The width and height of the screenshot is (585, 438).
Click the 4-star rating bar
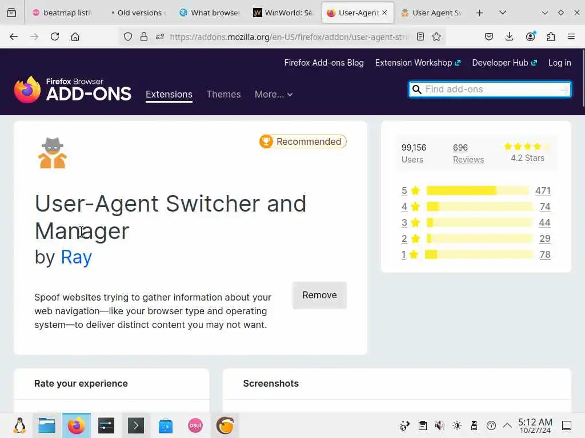tap(479, 206)
